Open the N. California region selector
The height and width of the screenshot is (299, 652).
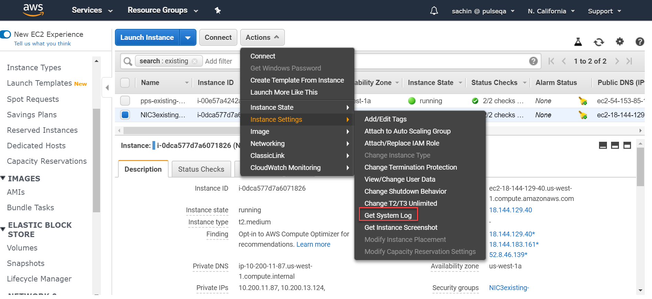(x=551, y=11)
